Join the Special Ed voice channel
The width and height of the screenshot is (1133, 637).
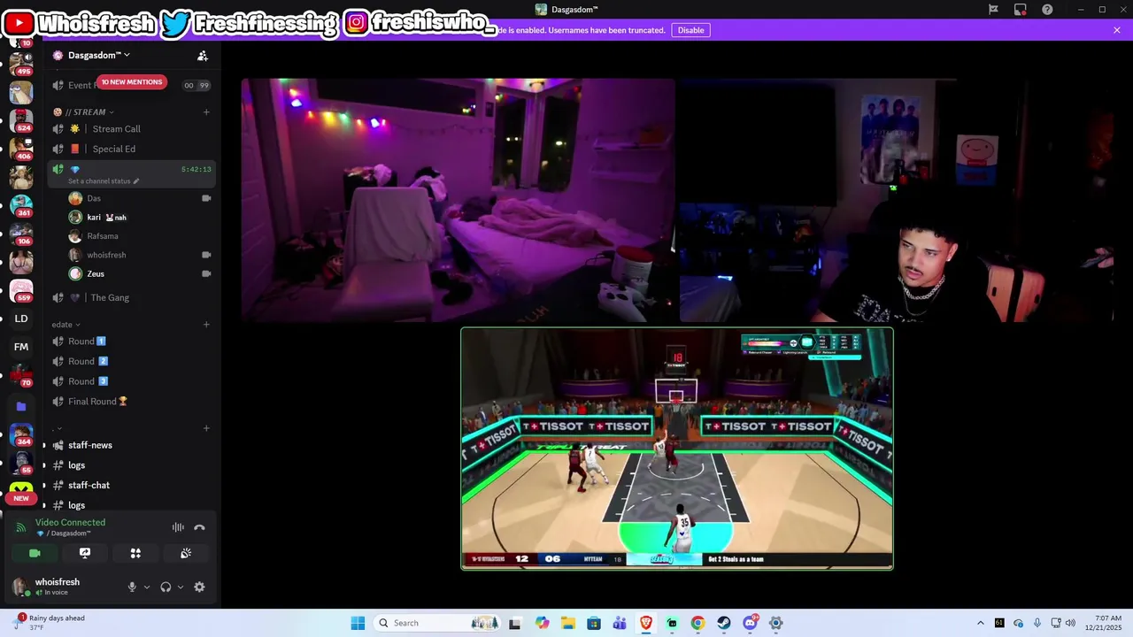[x=131, y=149]
